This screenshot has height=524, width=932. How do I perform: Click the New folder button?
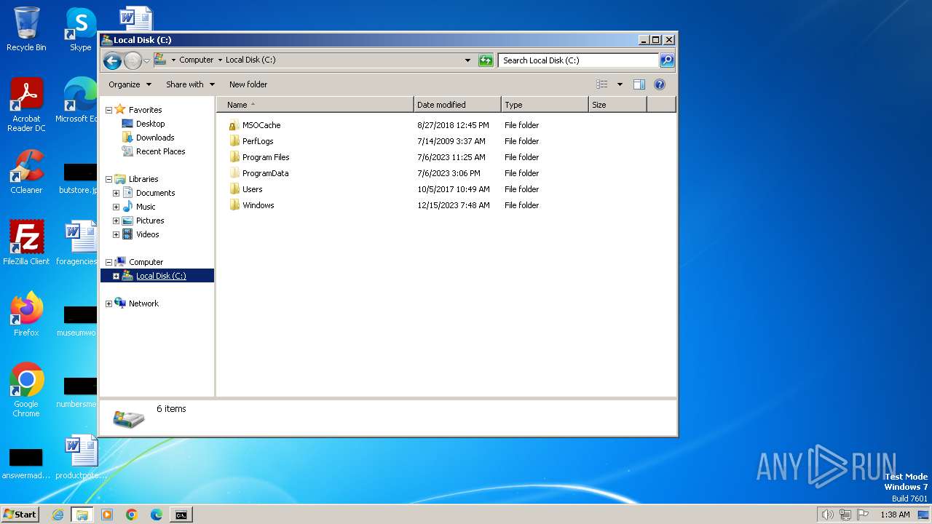click(x=248, y=84)
